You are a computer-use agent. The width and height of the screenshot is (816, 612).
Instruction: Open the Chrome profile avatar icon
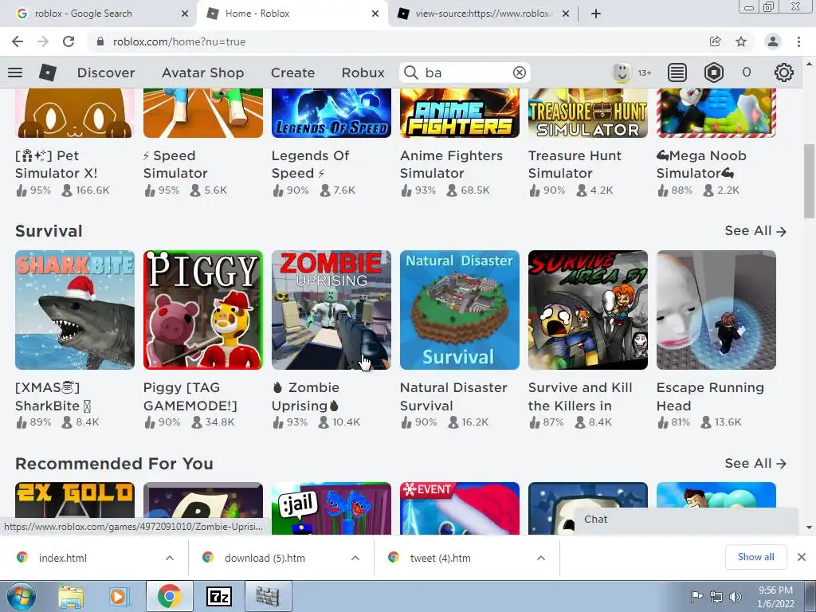(x=773, y=41)
